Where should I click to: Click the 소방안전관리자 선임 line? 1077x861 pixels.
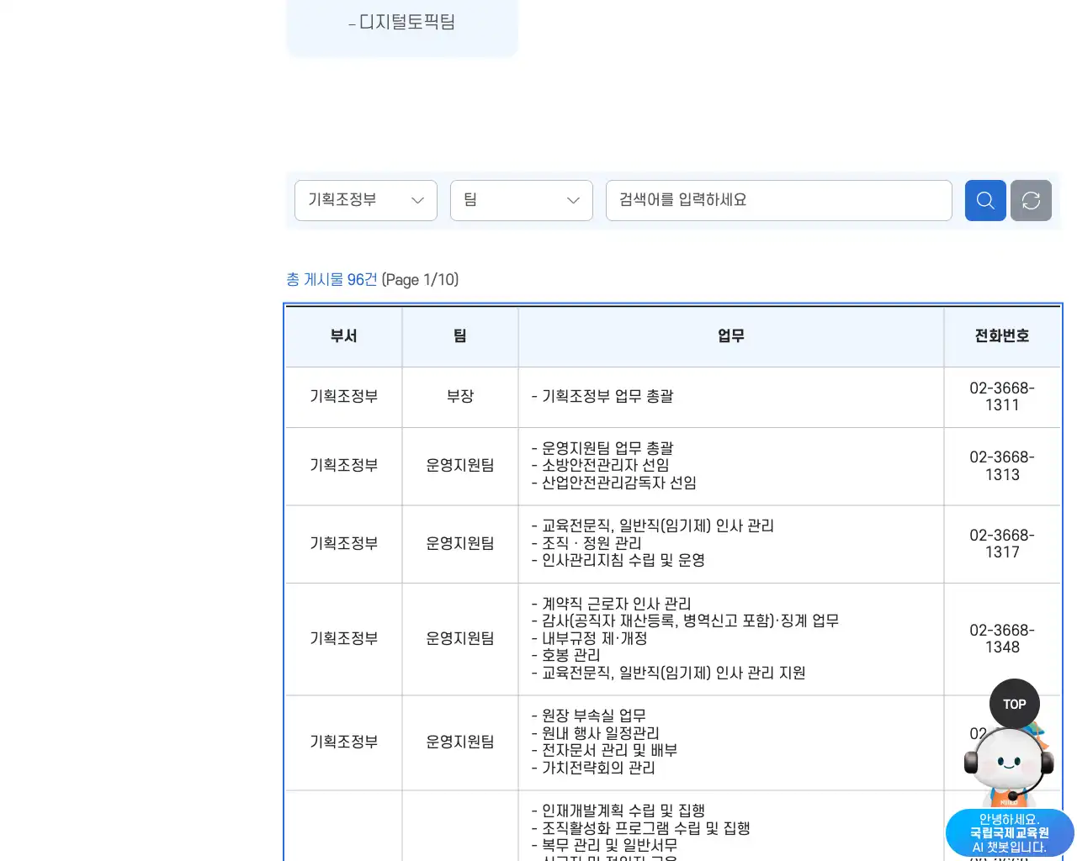coord(601,465)
